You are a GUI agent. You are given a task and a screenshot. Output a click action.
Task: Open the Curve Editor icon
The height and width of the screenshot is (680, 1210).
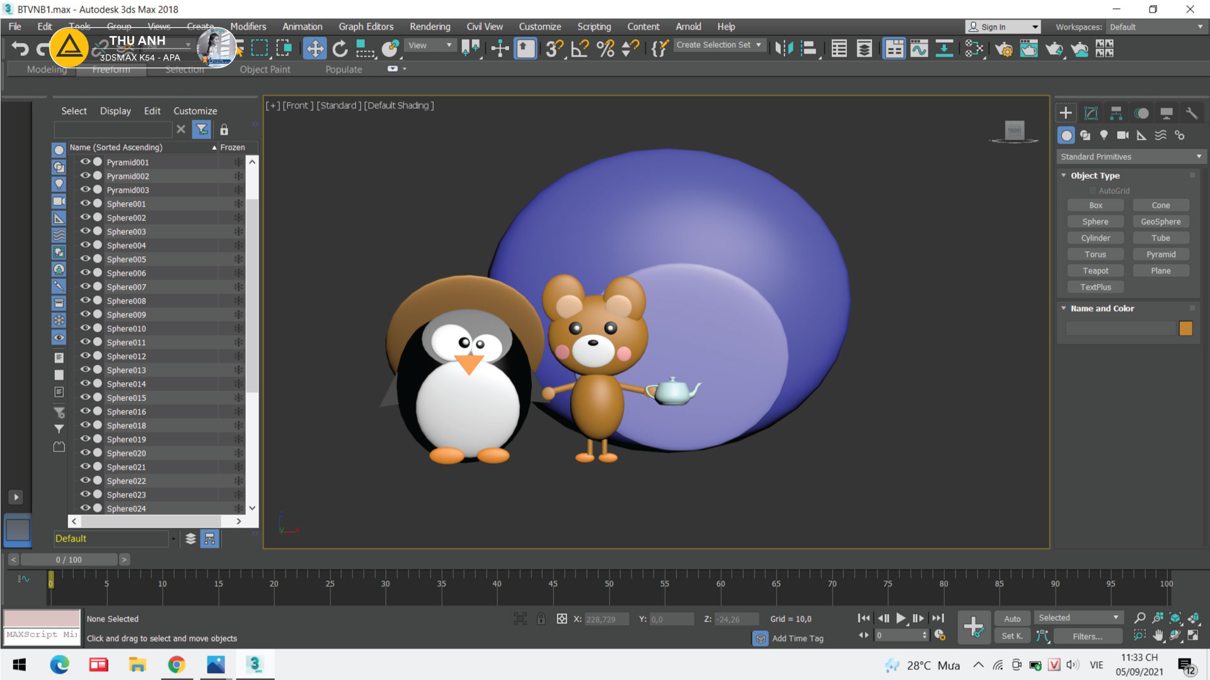pyautogui.click(x=919, y=48)
